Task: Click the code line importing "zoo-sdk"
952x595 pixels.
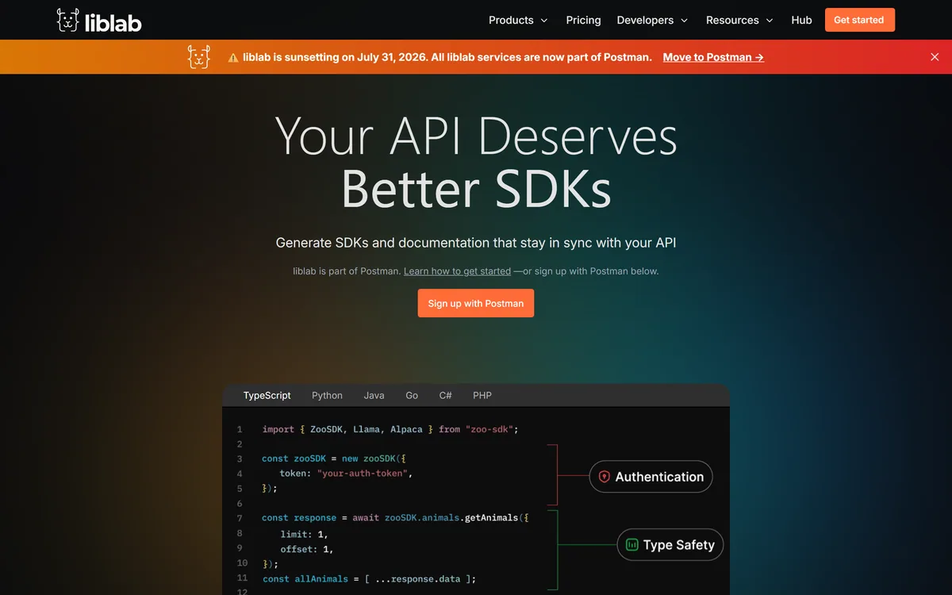Action: [390, 429]
